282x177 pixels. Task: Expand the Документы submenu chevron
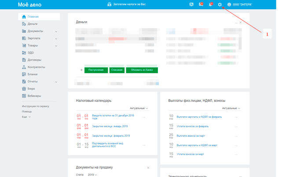click(56, 31)
